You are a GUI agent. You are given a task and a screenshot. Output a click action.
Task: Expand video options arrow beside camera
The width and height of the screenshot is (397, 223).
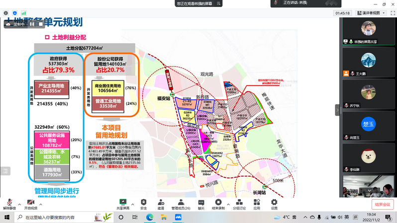42,203
